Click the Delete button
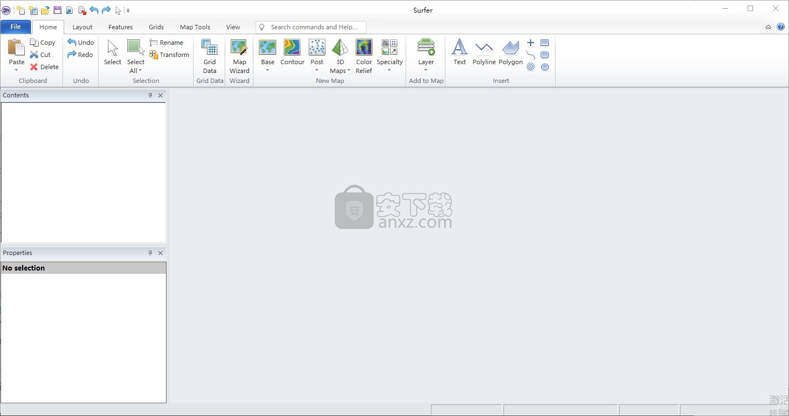Image resolution: width=789 pixels, height=416 pixels. point(44,67)
